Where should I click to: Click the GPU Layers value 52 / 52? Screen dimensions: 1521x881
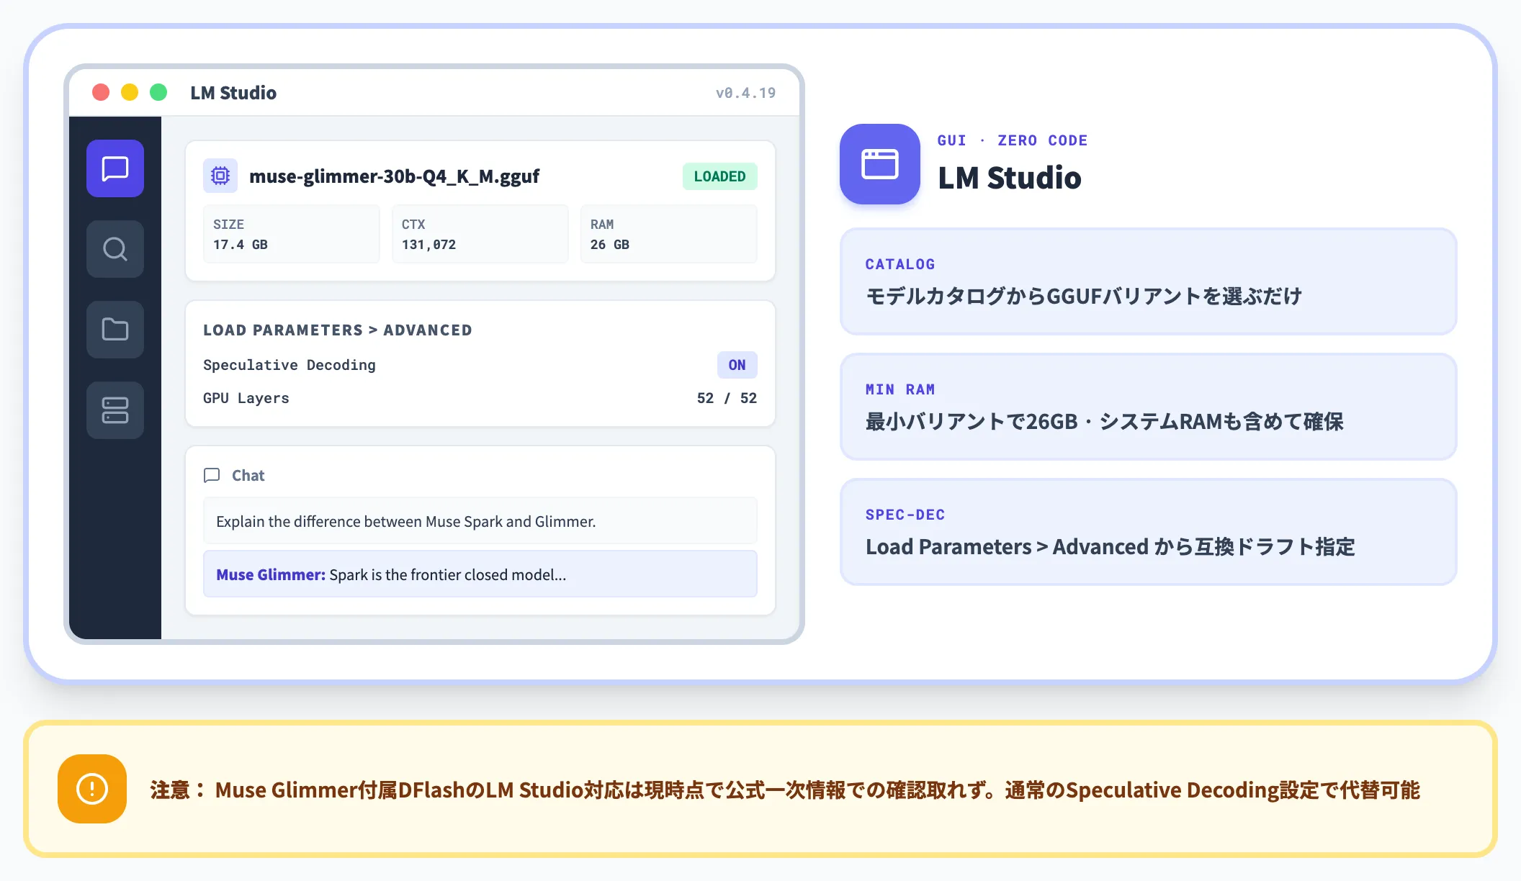pos(727,398)
